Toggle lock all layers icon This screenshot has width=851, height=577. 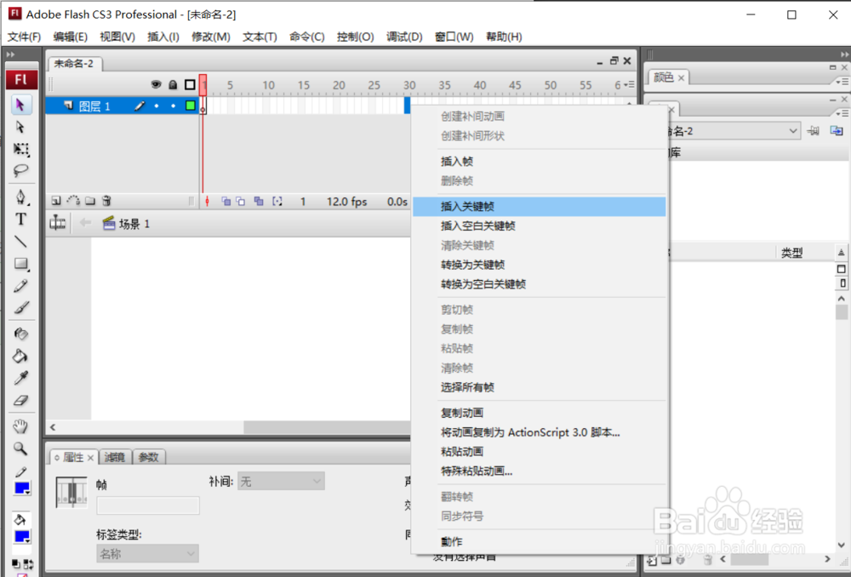click(173, 84)
